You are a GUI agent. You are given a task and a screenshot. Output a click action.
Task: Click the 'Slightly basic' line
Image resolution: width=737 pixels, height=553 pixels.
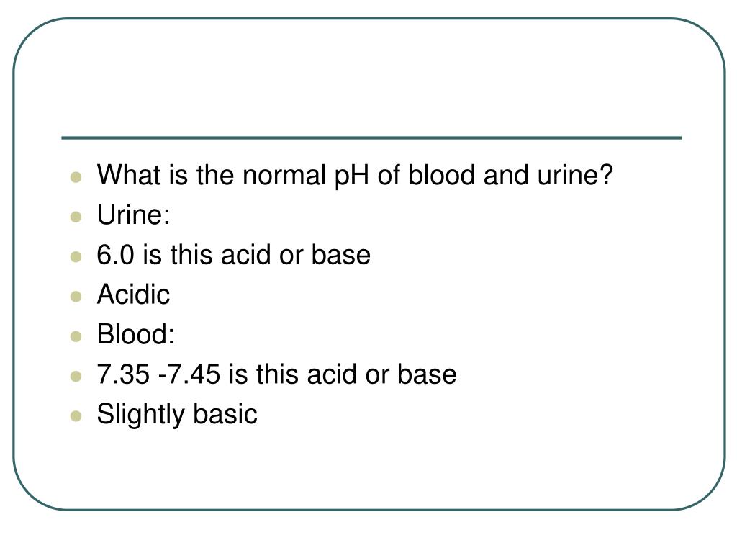click(x=177, y=415)
